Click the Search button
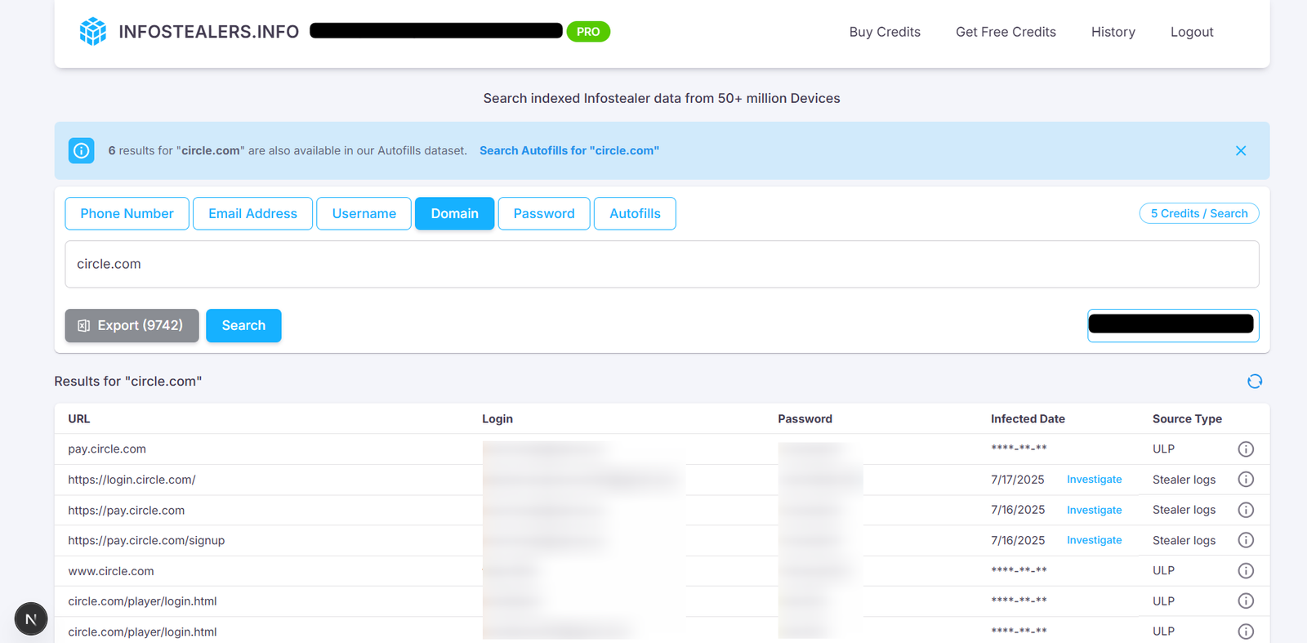 243,325
